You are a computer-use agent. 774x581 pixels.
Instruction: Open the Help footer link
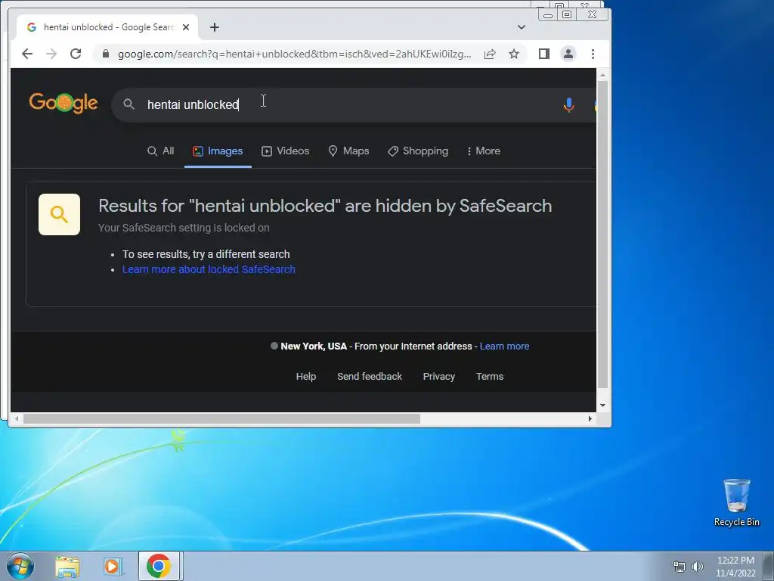(306, 377)
